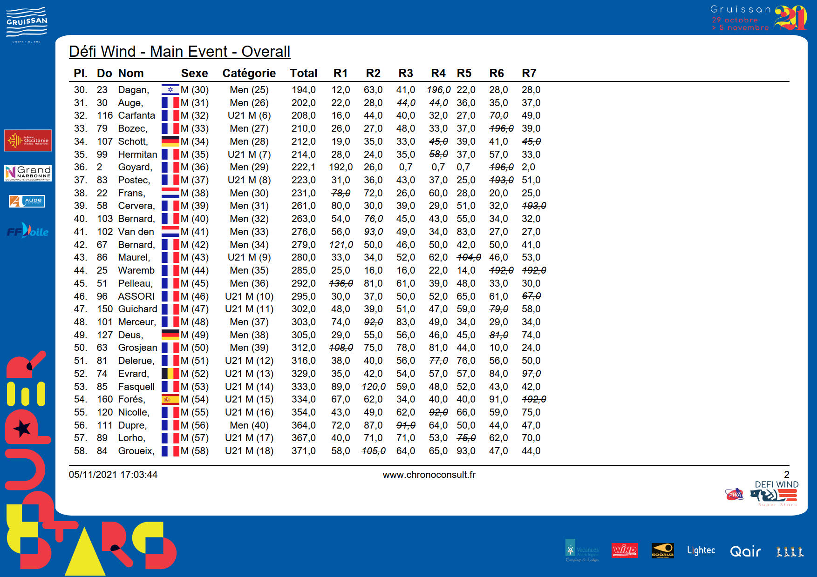Select the name Postec in row 37
The height and width of the screenshot is (577, 817).
point(134,180)
